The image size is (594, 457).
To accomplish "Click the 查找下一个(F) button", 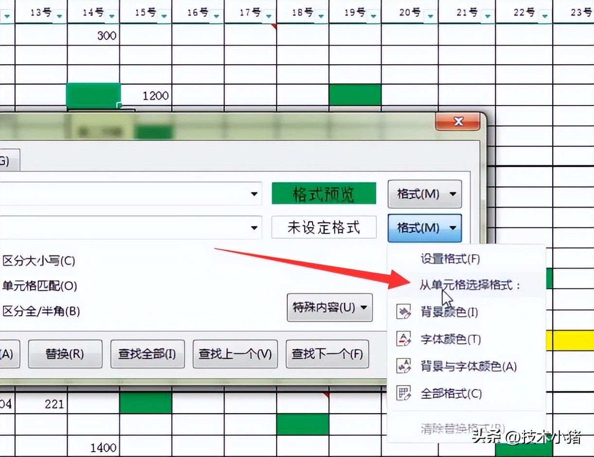I will point(327,354).
